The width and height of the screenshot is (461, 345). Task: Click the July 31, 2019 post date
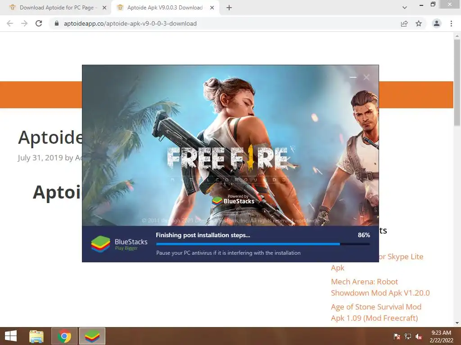[x=40, y=158]
